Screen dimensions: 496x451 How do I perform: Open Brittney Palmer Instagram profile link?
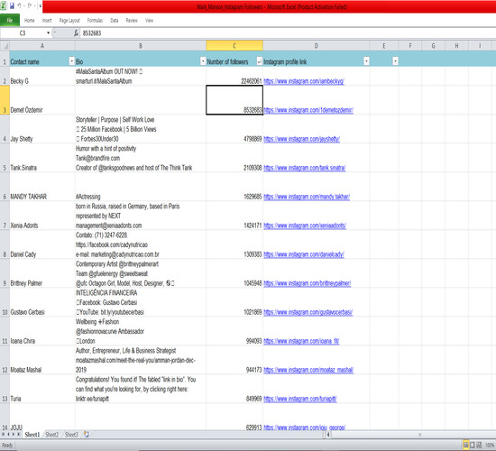coord(307,283)
